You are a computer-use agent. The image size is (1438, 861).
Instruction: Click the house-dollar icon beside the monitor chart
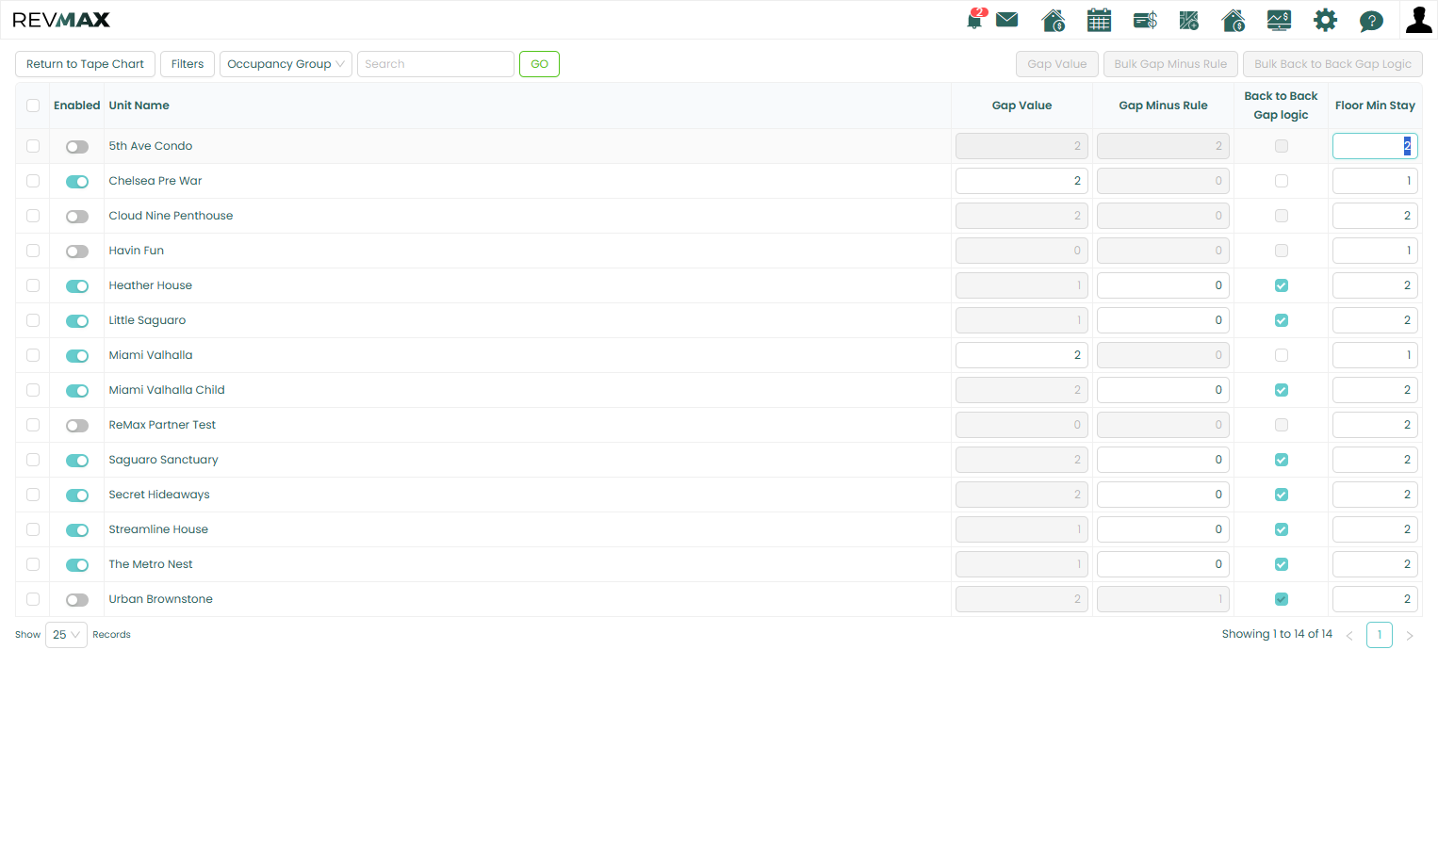point(1234,20)
